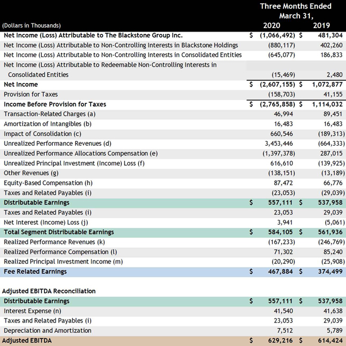Select the bold "Net Income" row label
Viewport: 346px width, 346px height.
pos(21,84)
